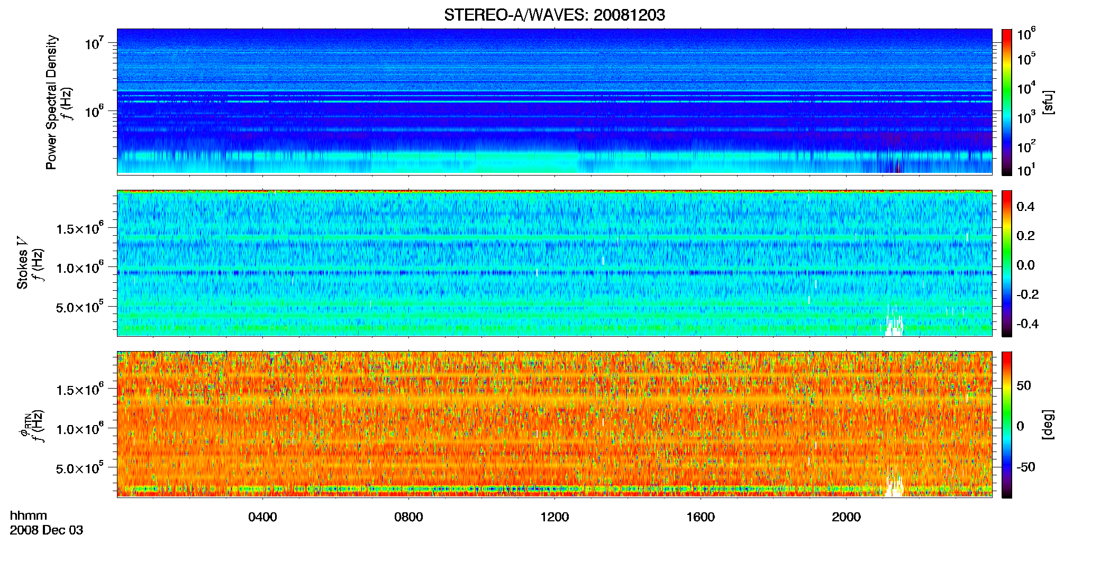Click the deg colorbar of bottom panel
Image resolution: width=1109 pixels, height=571 pixels.
pos(1007,425)
